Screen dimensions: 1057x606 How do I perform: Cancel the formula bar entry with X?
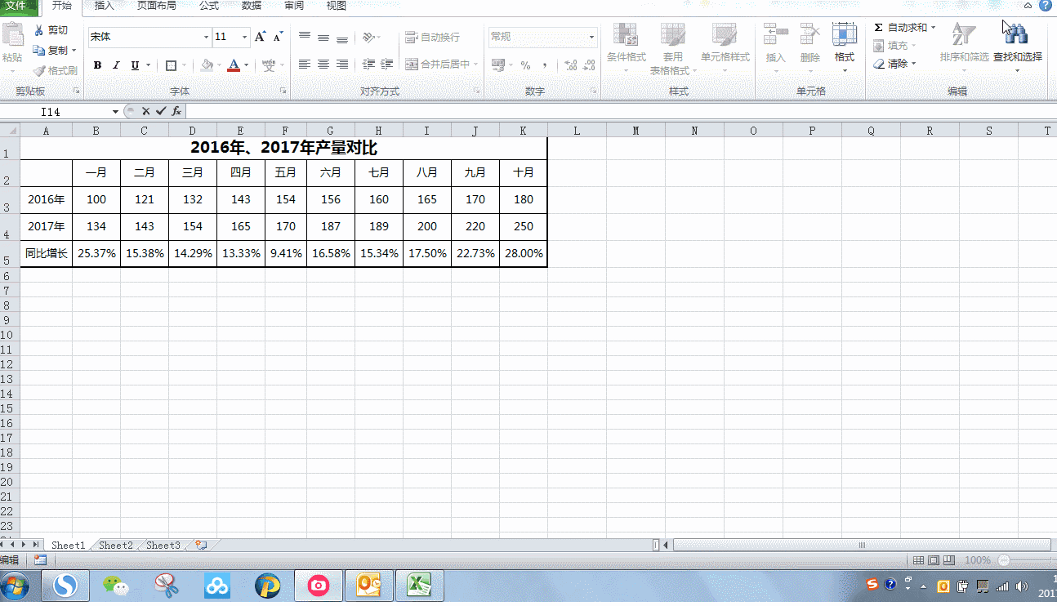[145, 111]
